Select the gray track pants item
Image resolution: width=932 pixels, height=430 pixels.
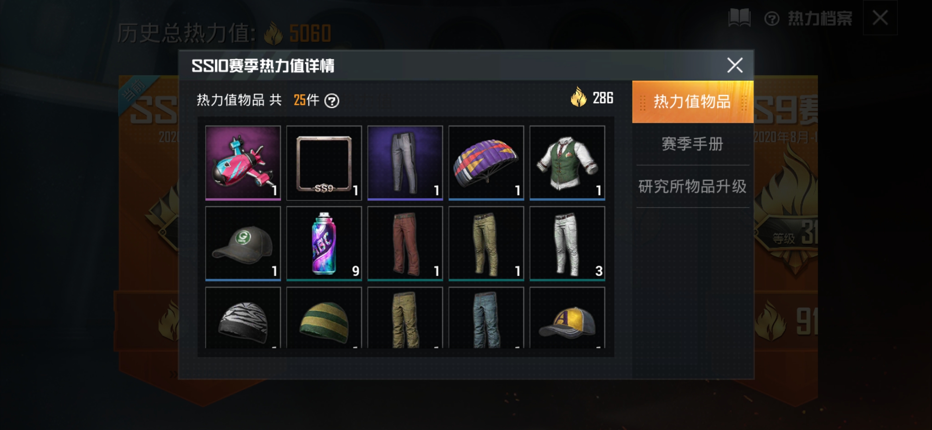pyautogui.click(x=405, y=163)
